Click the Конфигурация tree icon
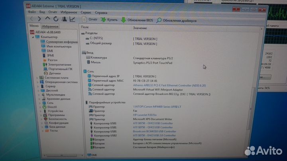Viewport: 287px width, 161px height. click(x=46, y=123)
